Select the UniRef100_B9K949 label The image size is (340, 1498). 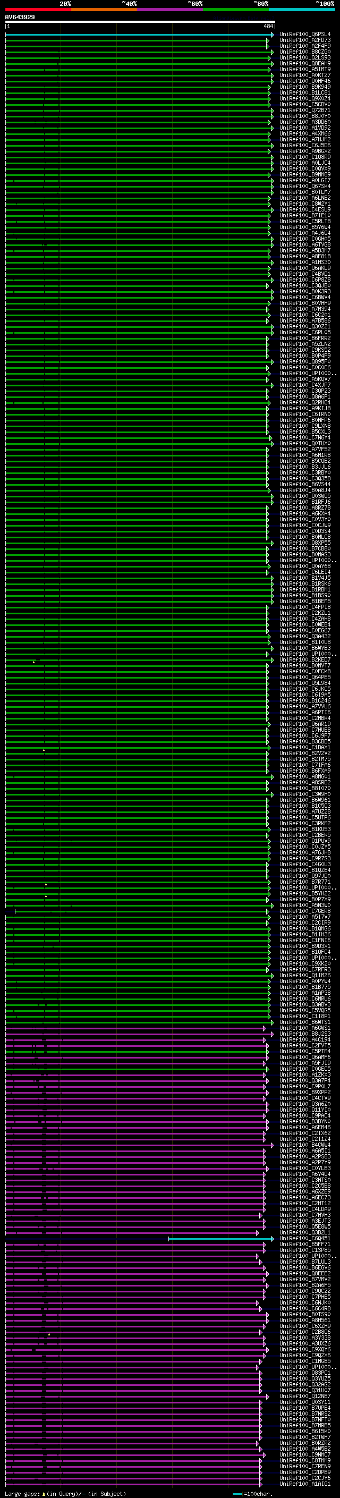(304, 87)
